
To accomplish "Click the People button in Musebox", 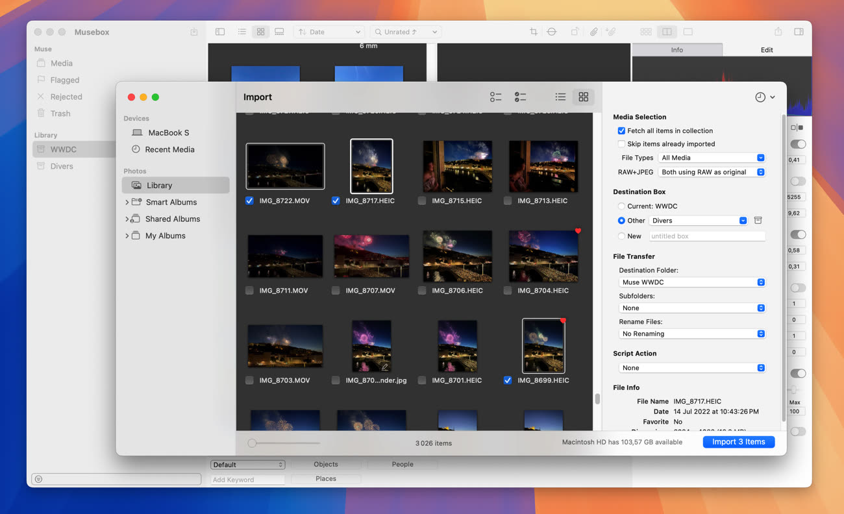I will [403, 465].
